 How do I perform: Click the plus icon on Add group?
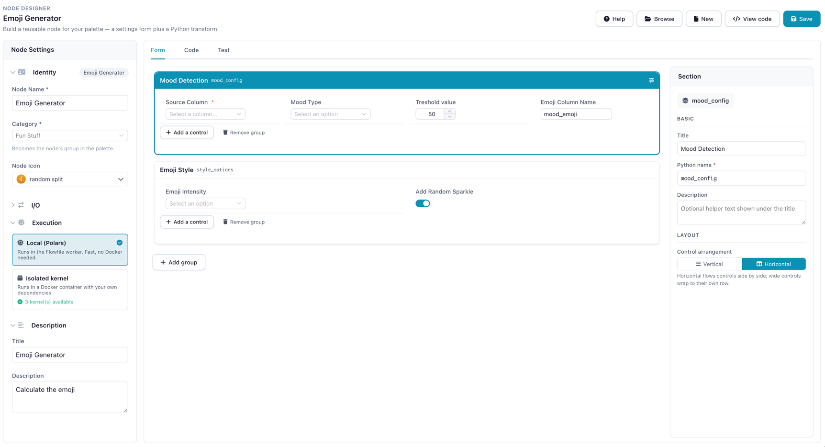pos(163,262)
